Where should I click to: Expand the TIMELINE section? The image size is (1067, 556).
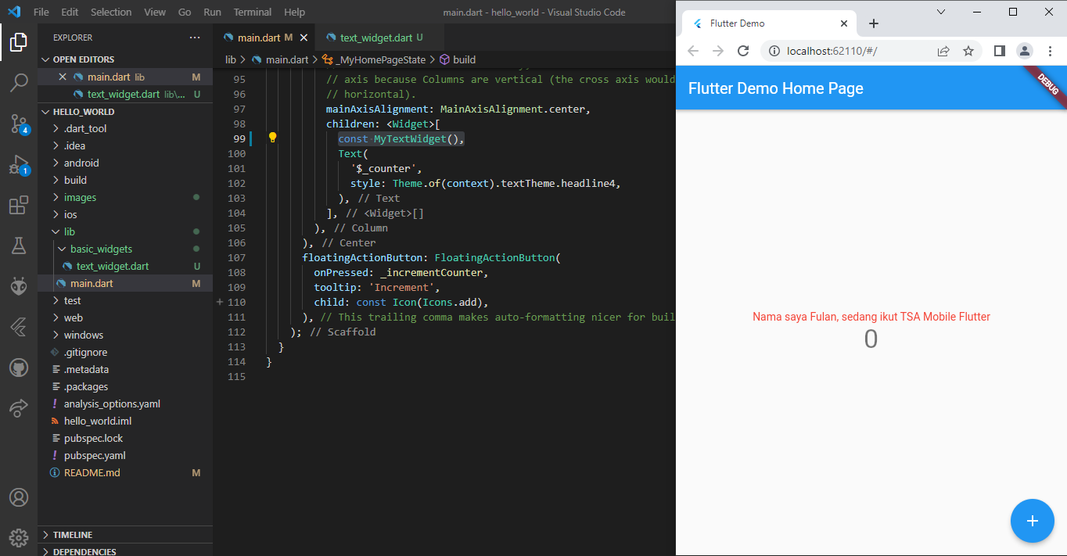click(73, 535)
